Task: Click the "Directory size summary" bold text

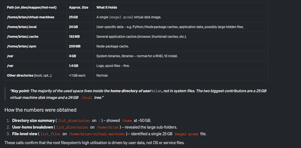Action: pos(33,121)
